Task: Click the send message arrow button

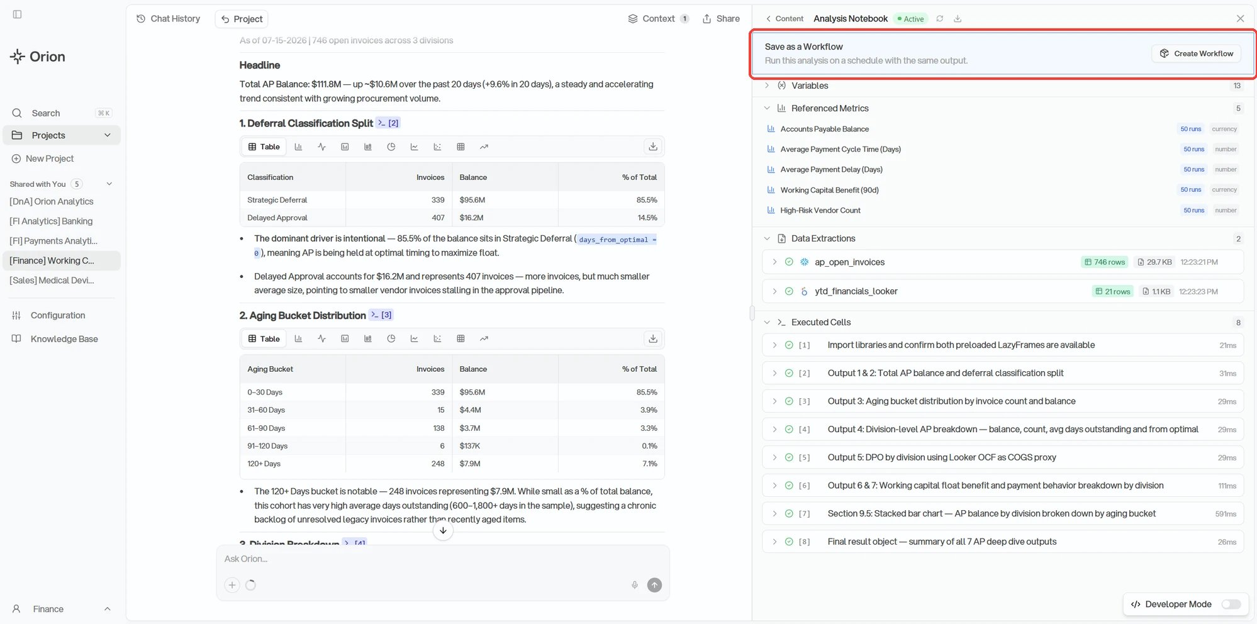Action: coord(654,585)
